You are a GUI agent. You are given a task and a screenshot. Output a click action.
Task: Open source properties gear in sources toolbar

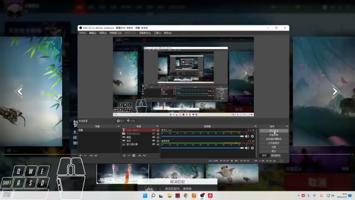pyautogui.click(x=134, y=156)
